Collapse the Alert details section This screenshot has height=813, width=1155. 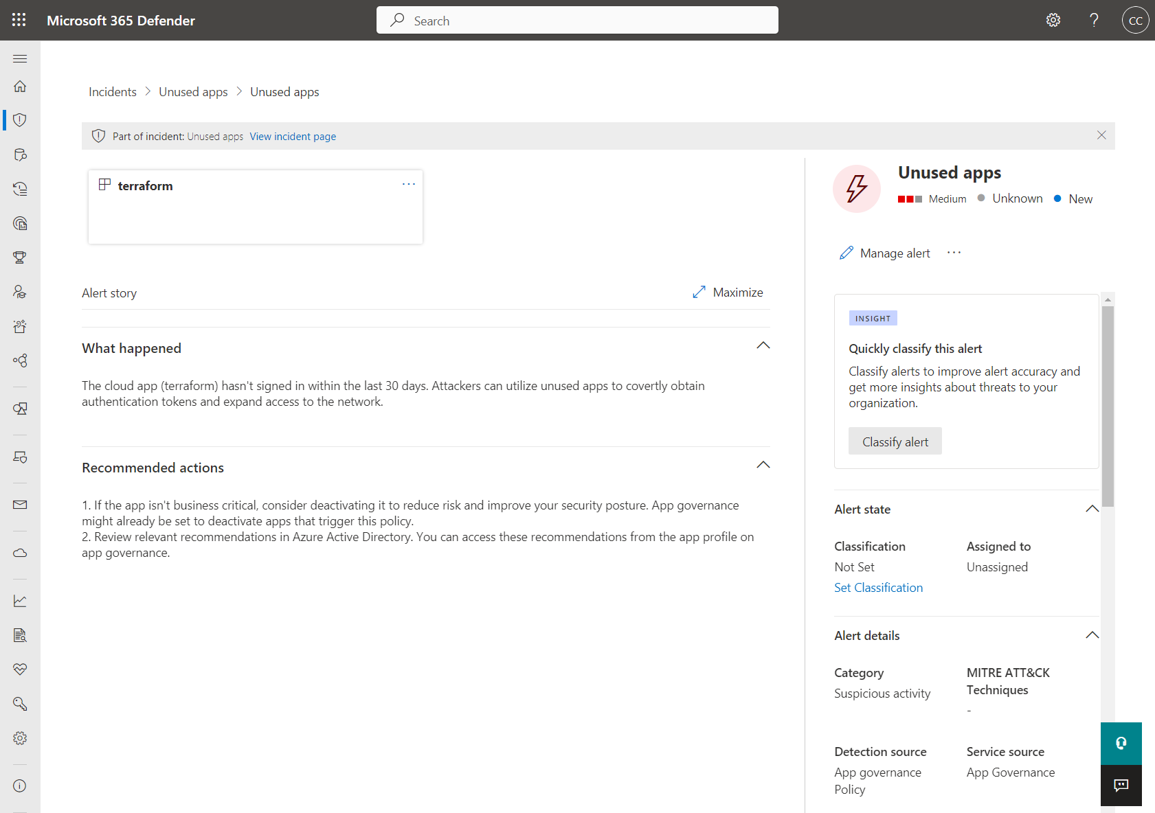[1092, 635]
